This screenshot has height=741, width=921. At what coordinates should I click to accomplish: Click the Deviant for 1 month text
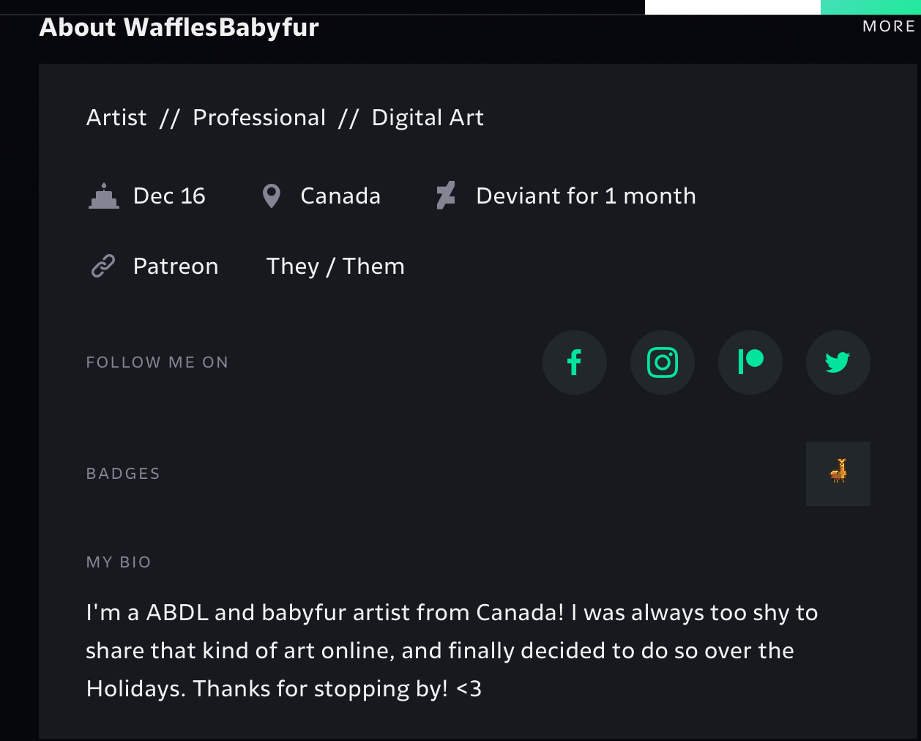[x=586, y=196]
